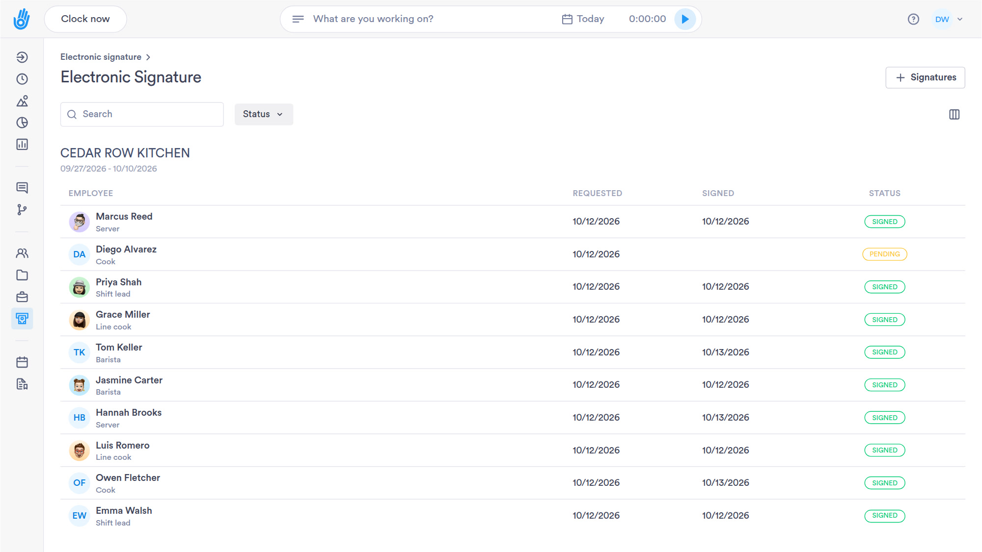Image resolution: width=982 pixels, height=552 pixels.
Task: Start the timer with play button
Action: pos(685,19)
